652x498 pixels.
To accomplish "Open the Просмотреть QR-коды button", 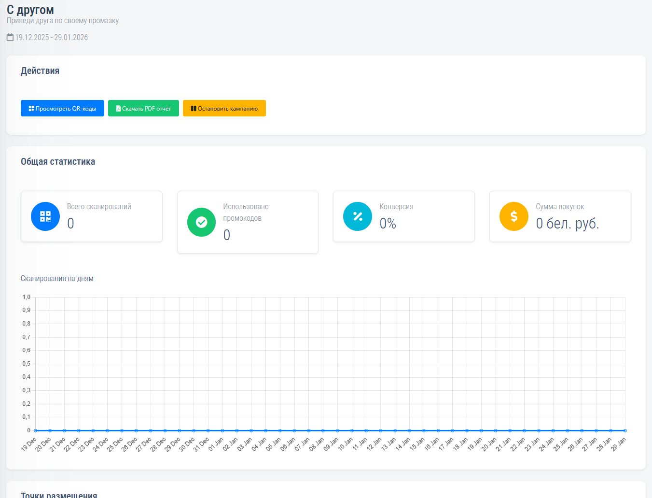I will (x=62, y=108).
